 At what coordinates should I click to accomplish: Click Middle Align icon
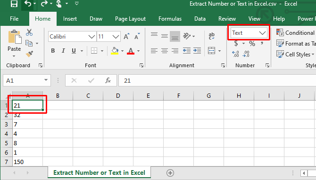pos(165,36)
